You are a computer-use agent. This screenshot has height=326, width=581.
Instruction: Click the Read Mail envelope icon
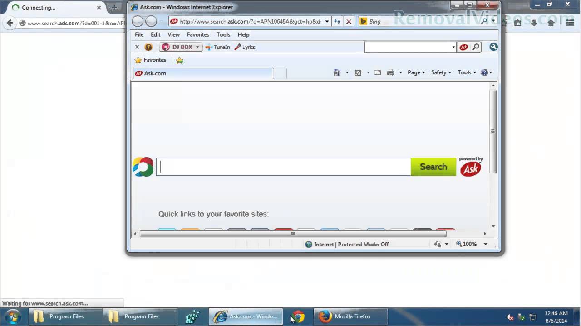pos(377,72)
